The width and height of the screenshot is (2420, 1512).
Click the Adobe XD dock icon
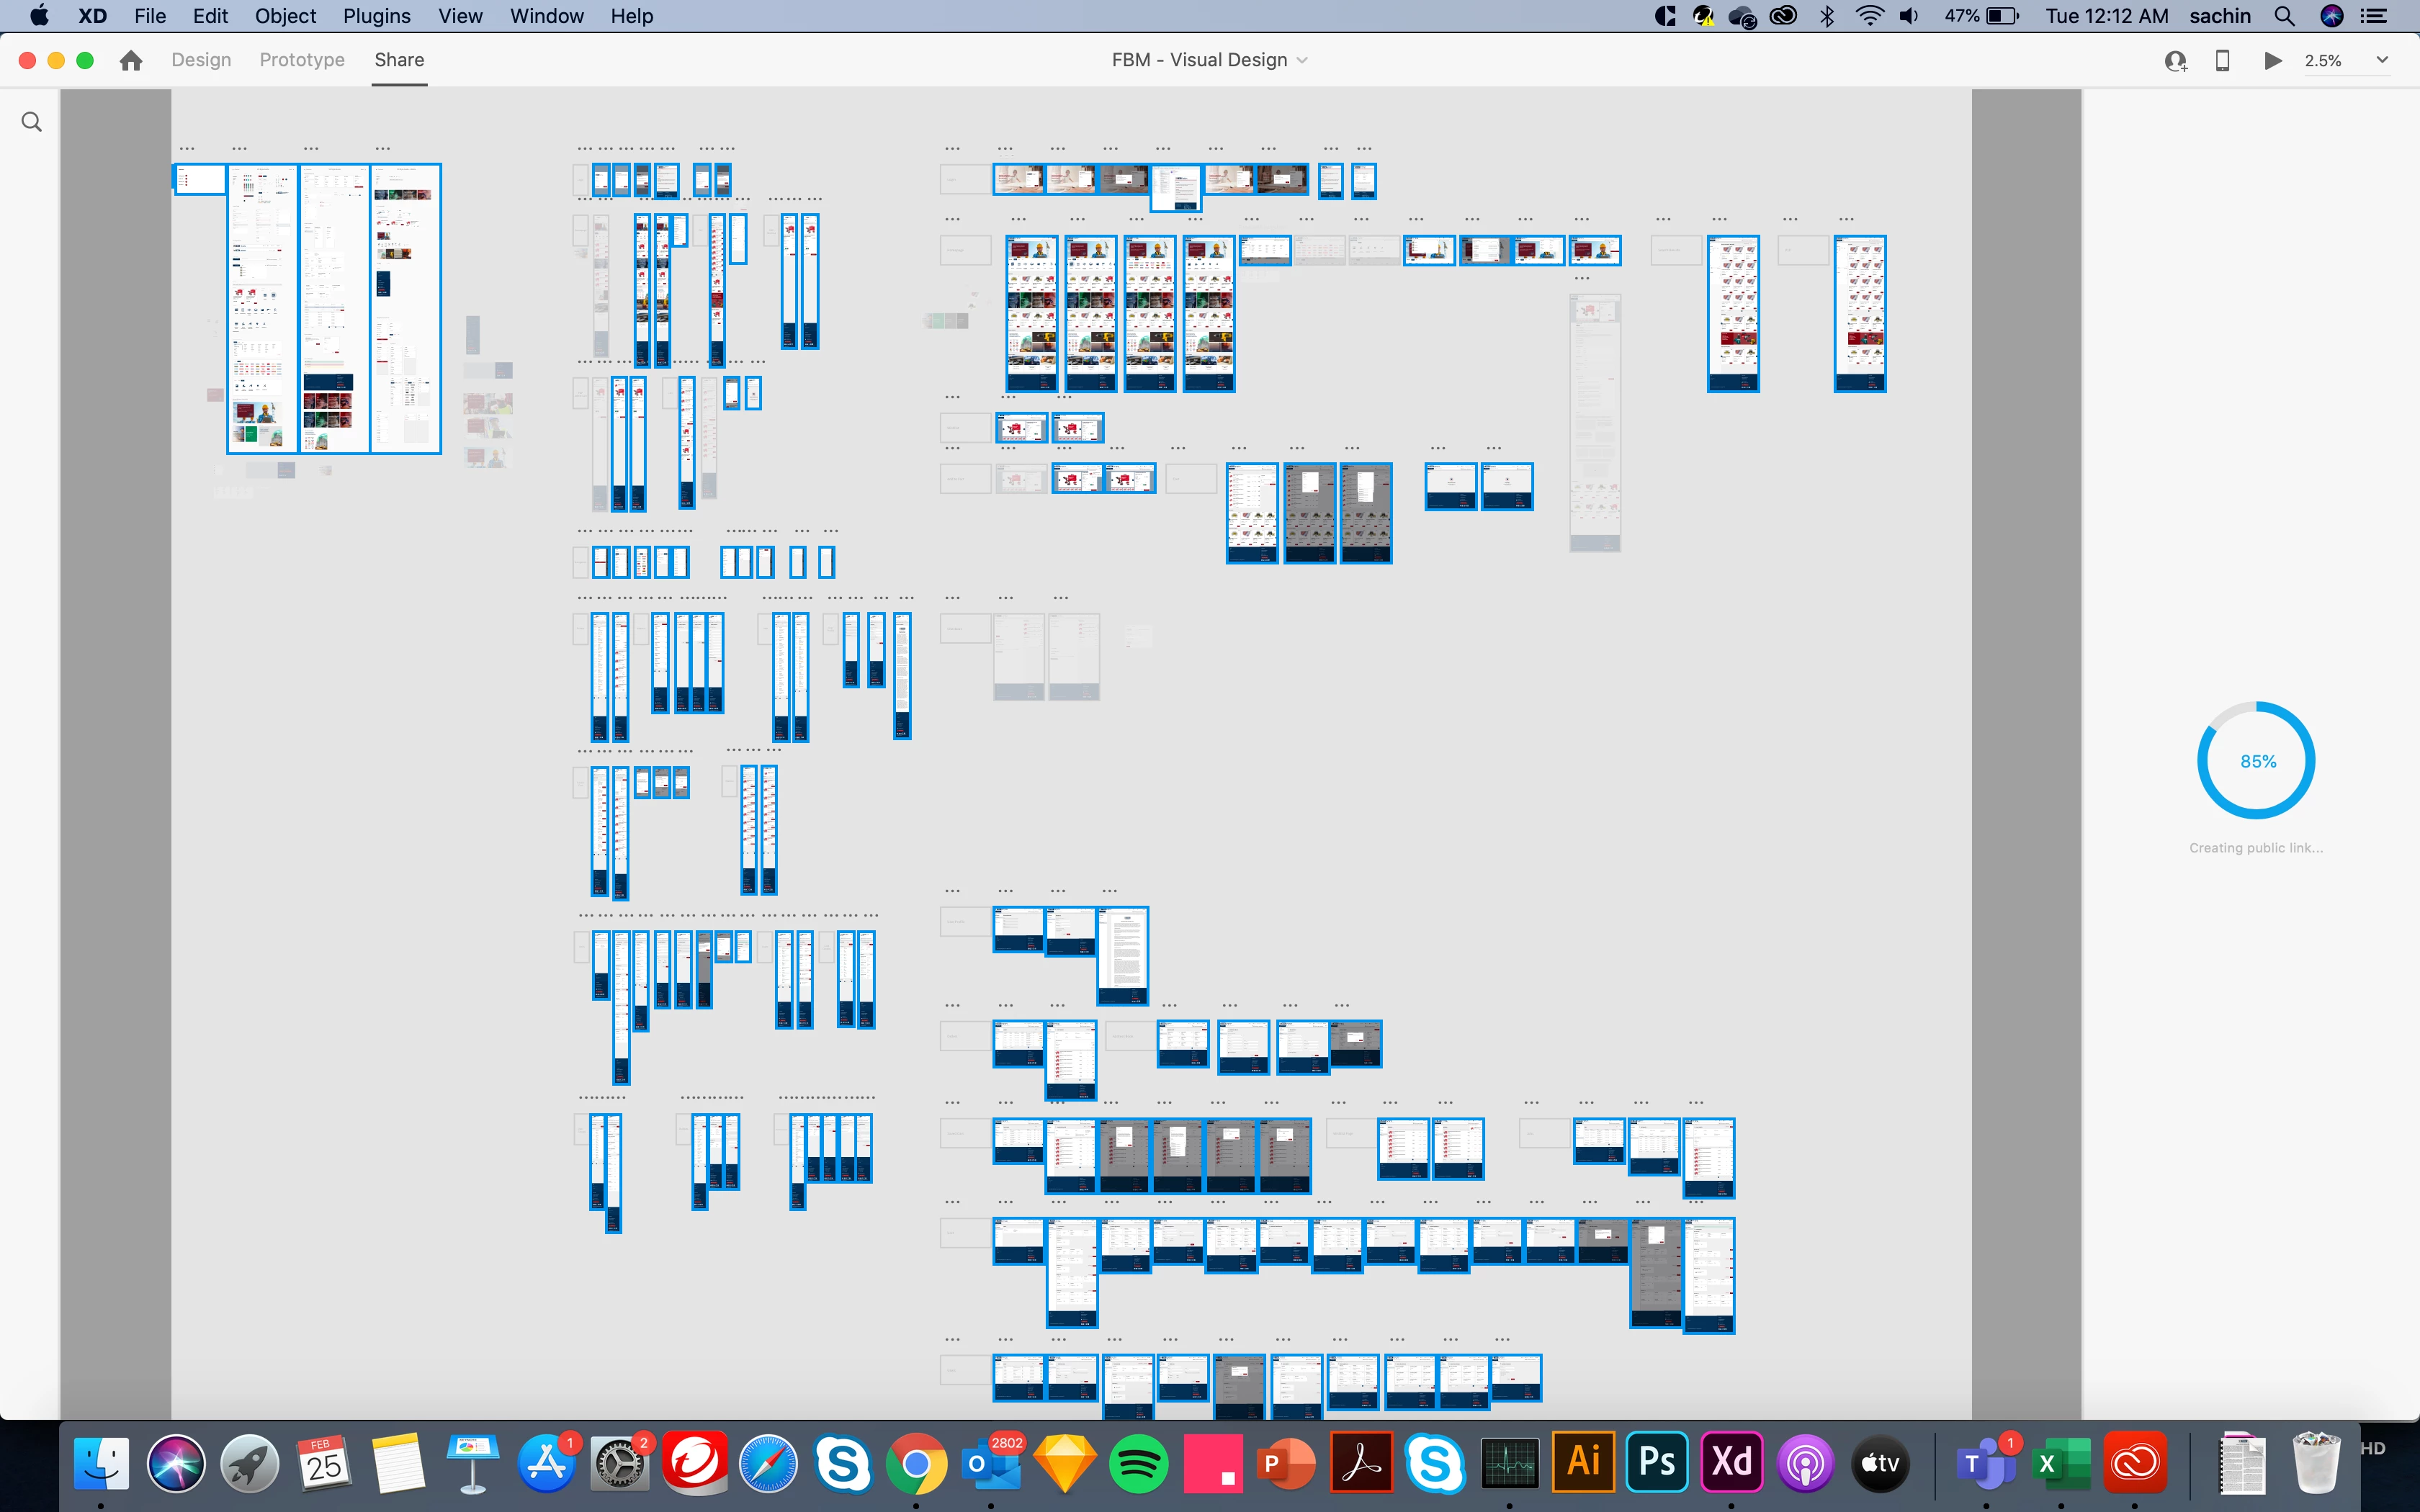point(1731,1462)
